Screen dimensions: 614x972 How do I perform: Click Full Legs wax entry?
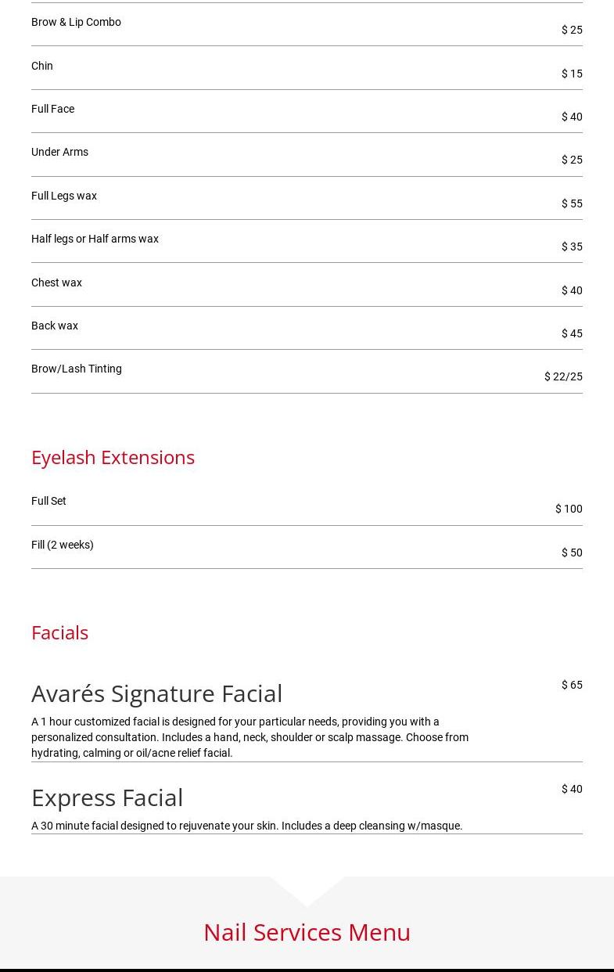pos(64,196)
